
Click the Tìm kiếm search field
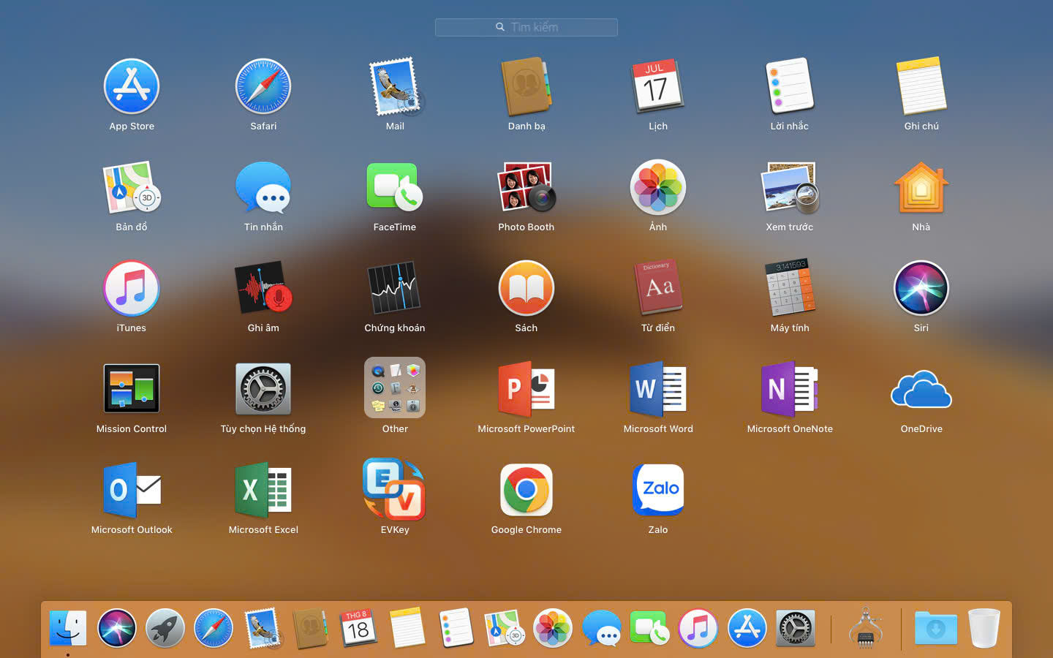click(x=526, y=27)
